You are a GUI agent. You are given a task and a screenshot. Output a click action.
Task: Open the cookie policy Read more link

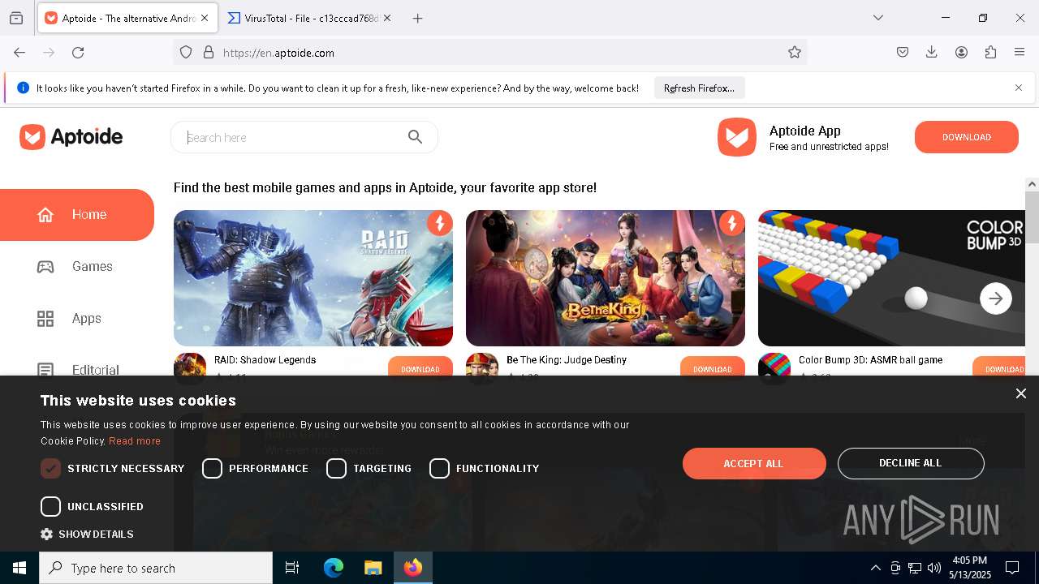pos(135,441)
